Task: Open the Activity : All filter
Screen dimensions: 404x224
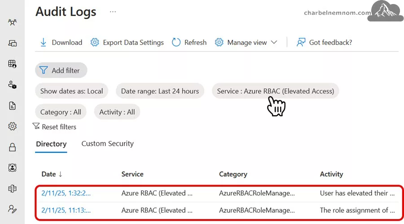Action: (x=117, y=112)
